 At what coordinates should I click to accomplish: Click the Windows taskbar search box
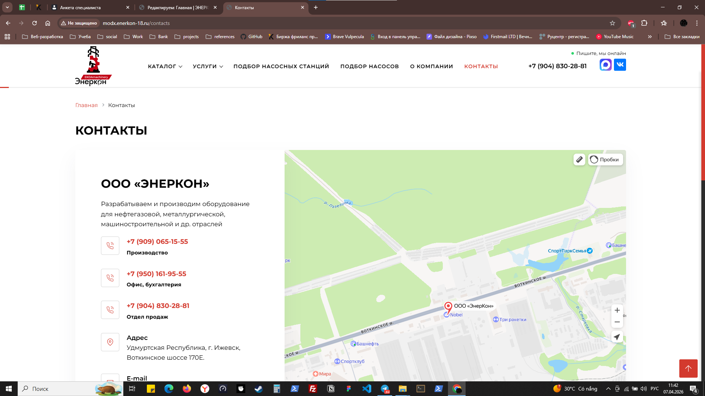(70, 389)
